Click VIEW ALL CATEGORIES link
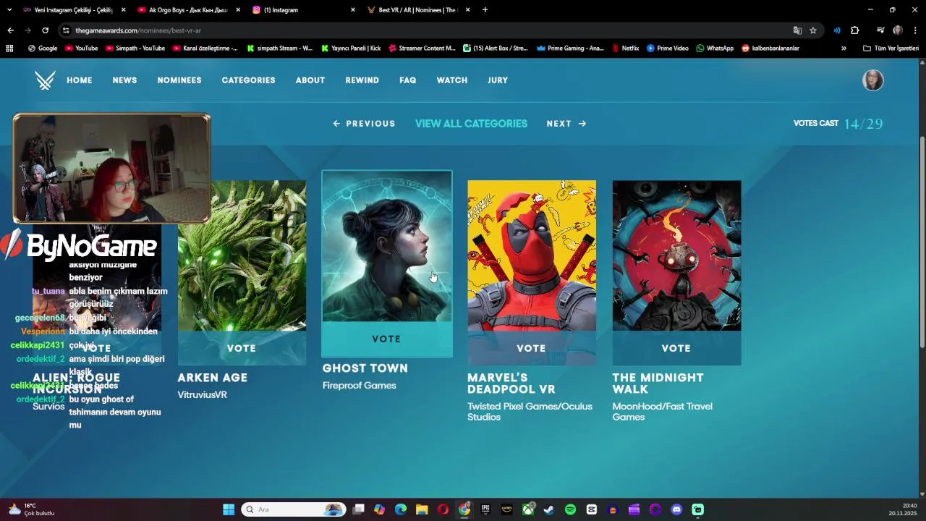The image size is (926, 521). pos(471,124)
